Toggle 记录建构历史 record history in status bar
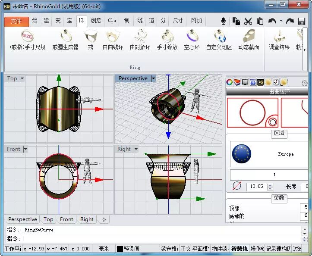Image resolution: width=312 pixels, height=256 pixels. click(x=278, y=249)
